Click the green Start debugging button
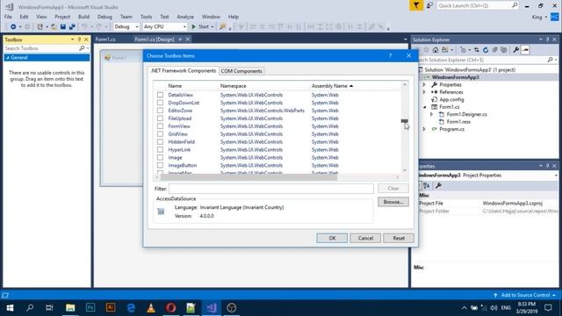Screen dimensions: 562x316 click(200, 26)
